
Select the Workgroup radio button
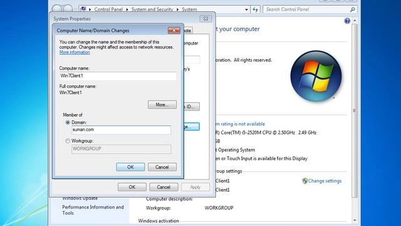68,141
